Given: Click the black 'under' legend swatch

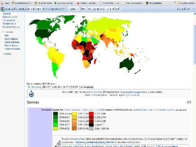Looking at the screenshot, I should click(x=91, y=125).
